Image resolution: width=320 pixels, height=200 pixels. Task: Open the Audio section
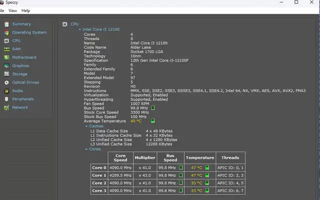17,91
